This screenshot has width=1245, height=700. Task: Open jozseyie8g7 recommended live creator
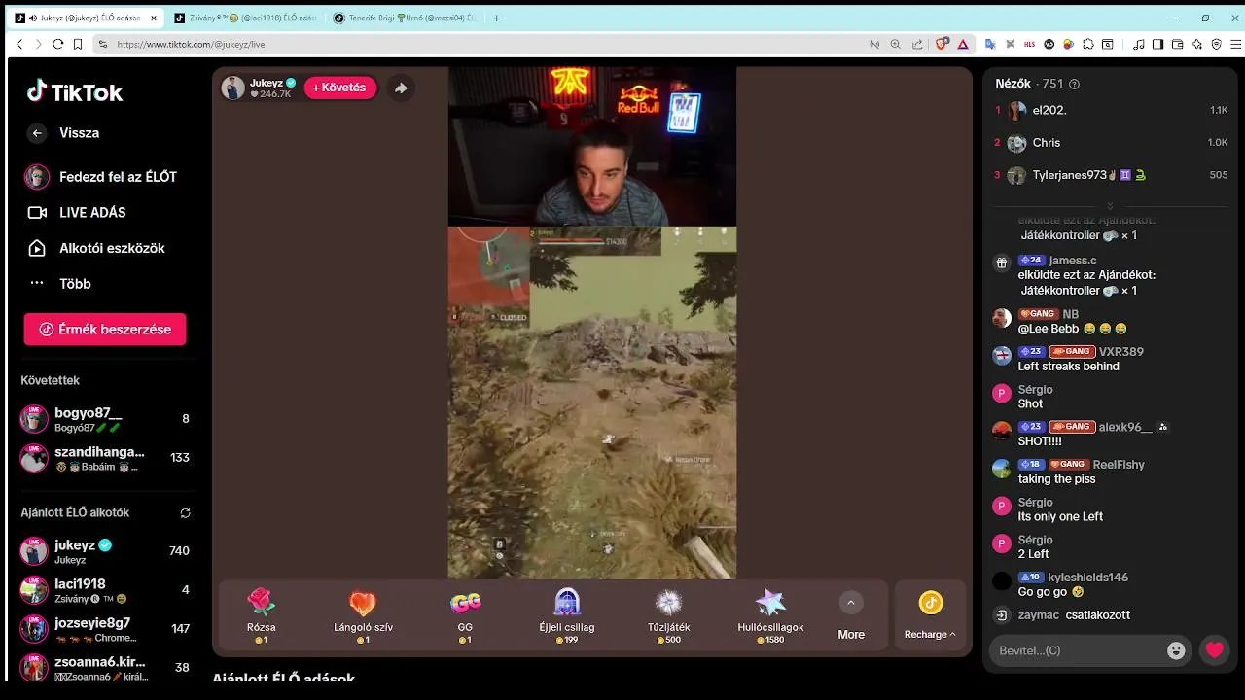(x=105, y=629)
